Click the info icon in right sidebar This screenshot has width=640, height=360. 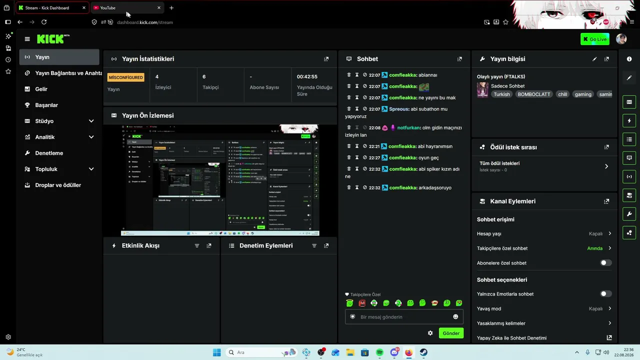tap(629, 59)
